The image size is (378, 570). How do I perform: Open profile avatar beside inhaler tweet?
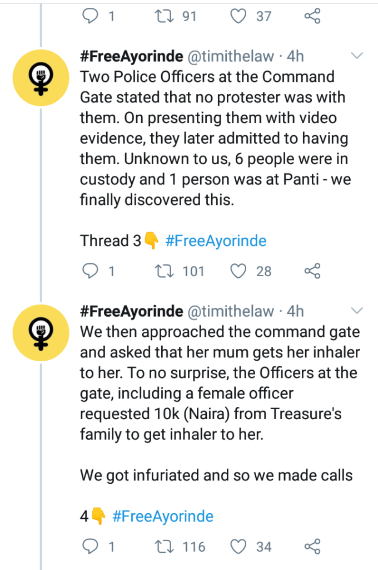pos(41,333)
